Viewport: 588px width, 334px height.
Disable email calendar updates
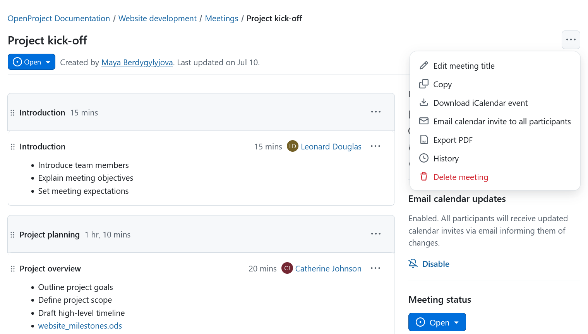[x=435, y=264]
